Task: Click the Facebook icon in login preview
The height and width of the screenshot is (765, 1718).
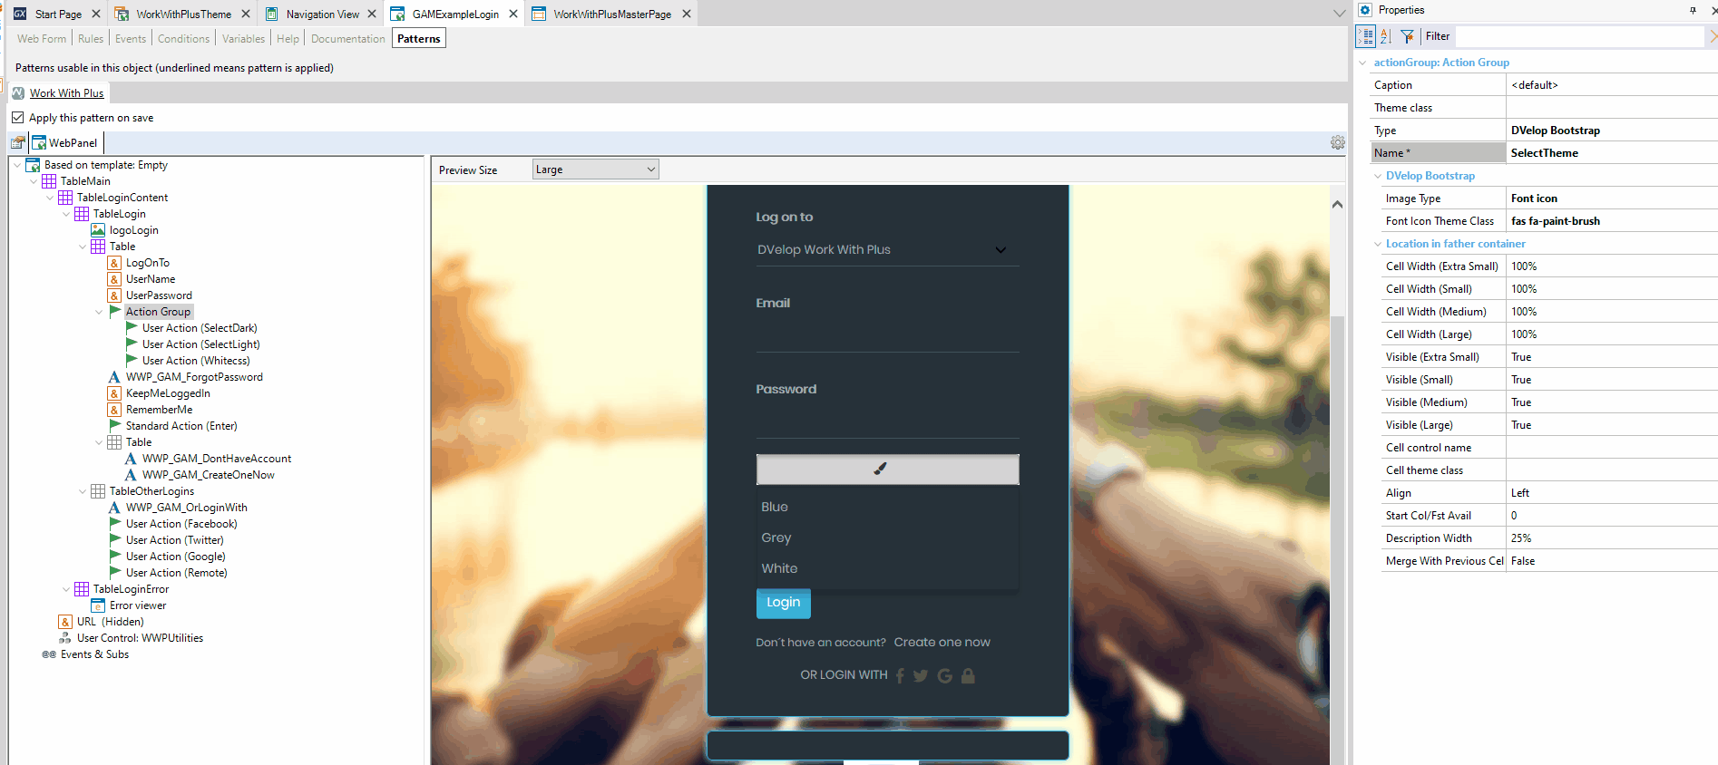Action: point(900,675)
